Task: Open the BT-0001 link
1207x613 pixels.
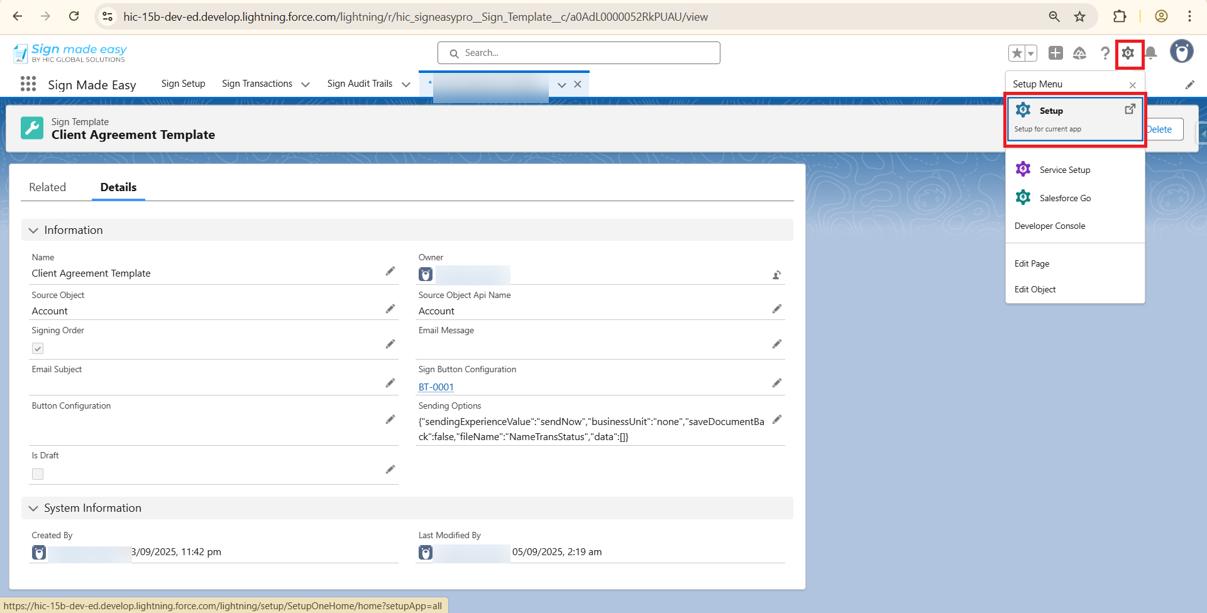Action: 436,387
